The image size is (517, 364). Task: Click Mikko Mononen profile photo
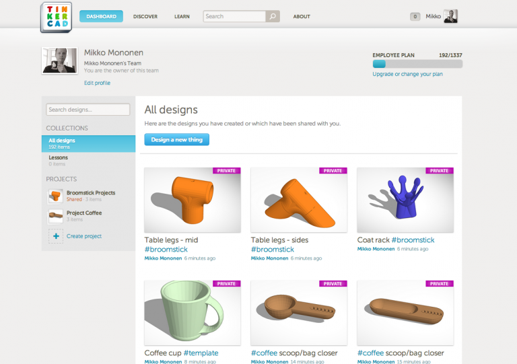click(x=60, y=61)
